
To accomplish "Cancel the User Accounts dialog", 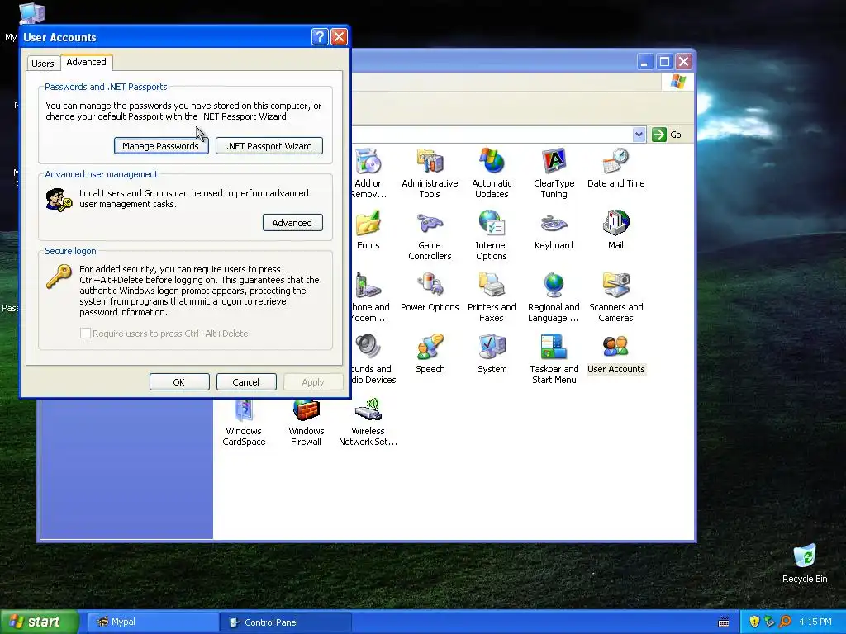I will coord(246,381).
